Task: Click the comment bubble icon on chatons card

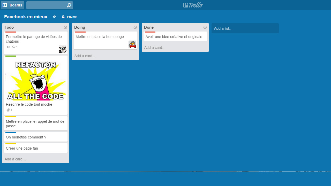Action: tap(14, 47)
